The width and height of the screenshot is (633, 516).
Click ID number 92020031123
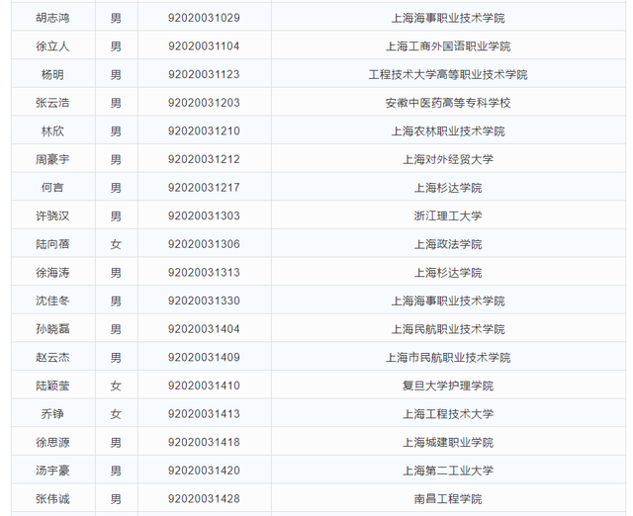(204, 75)
